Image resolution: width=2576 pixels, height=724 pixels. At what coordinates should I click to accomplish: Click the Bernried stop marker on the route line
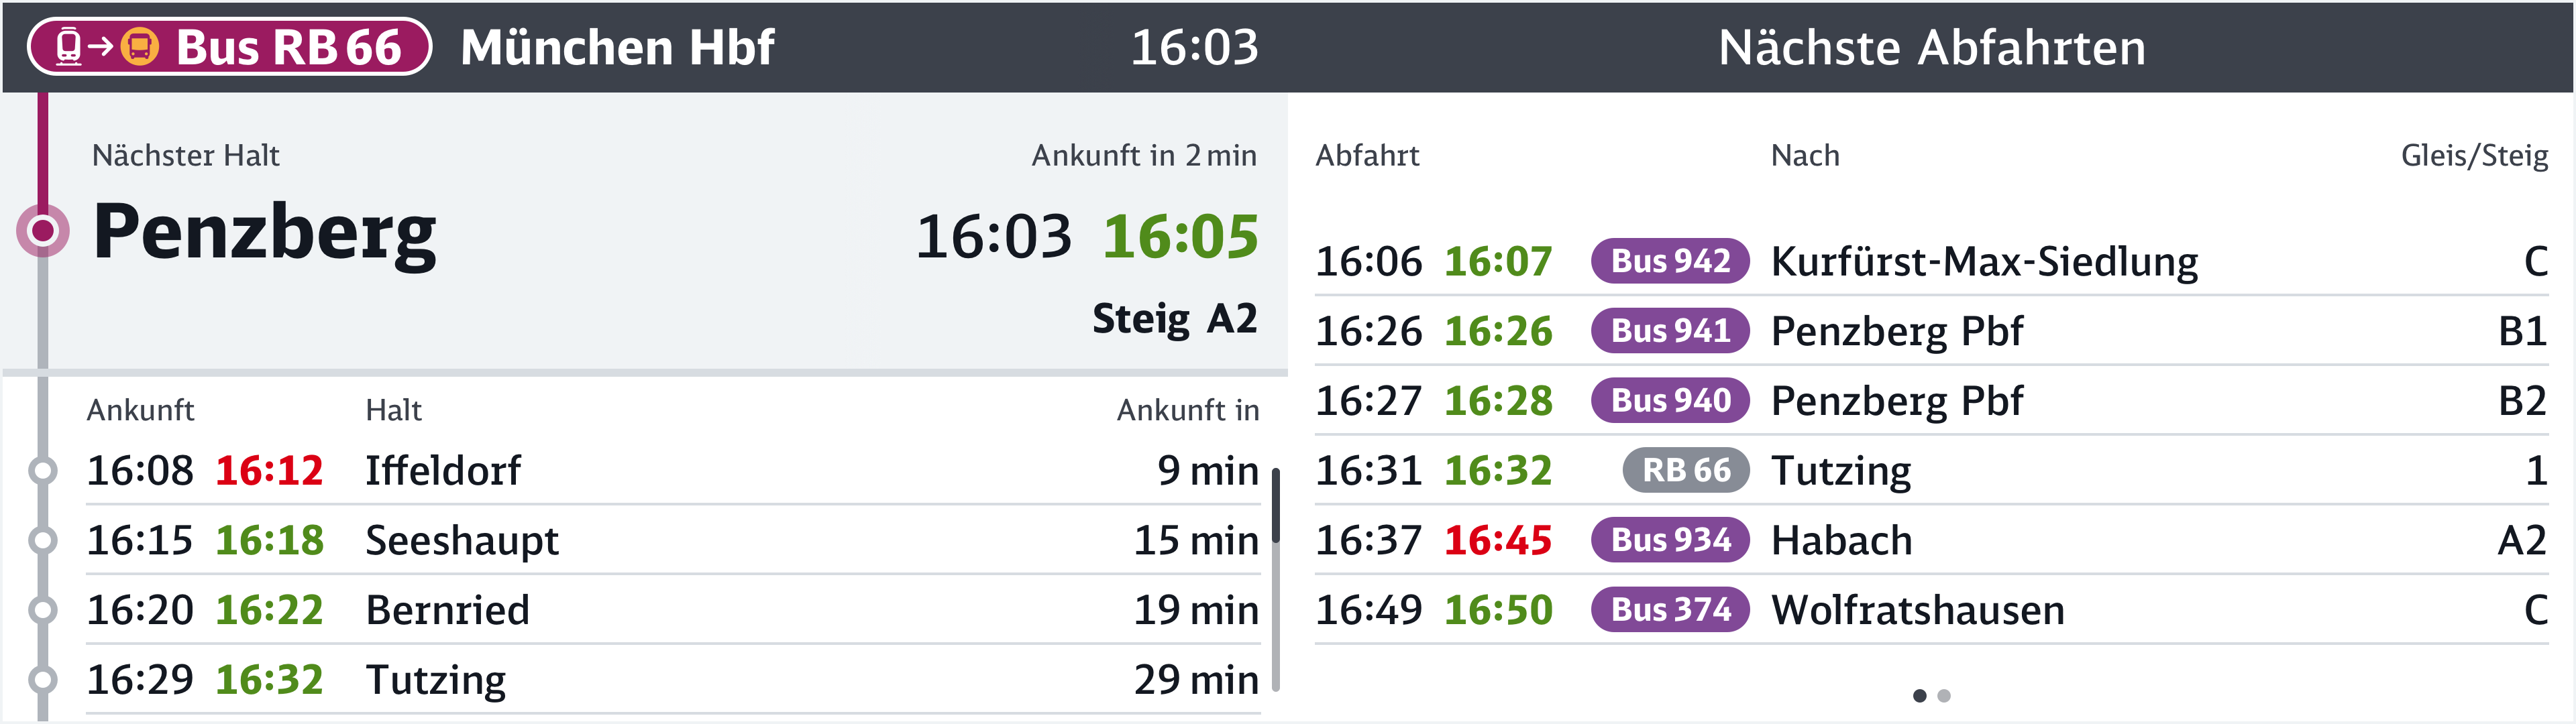pyautogui.click(x=43, y=610)
